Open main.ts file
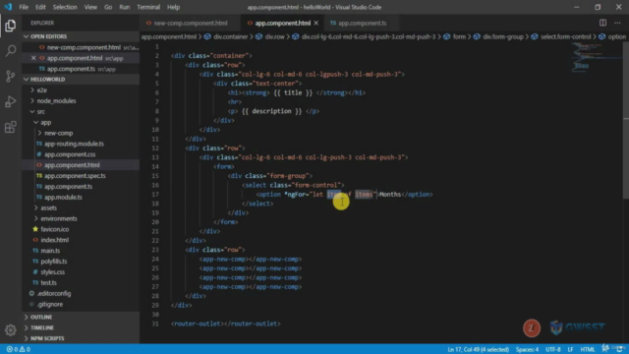This screenshot has width=629, height=354. (x=50, y=251)
